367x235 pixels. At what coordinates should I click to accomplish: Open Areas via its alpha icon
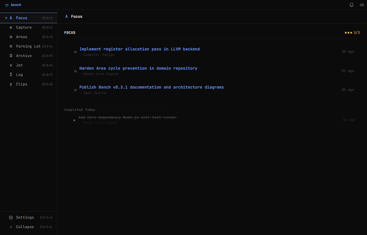tap(11, 37)
